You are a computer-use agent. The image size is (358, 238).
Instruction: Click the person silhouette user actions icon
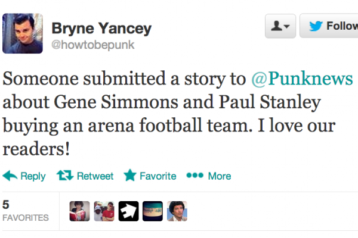coord(276,26)
